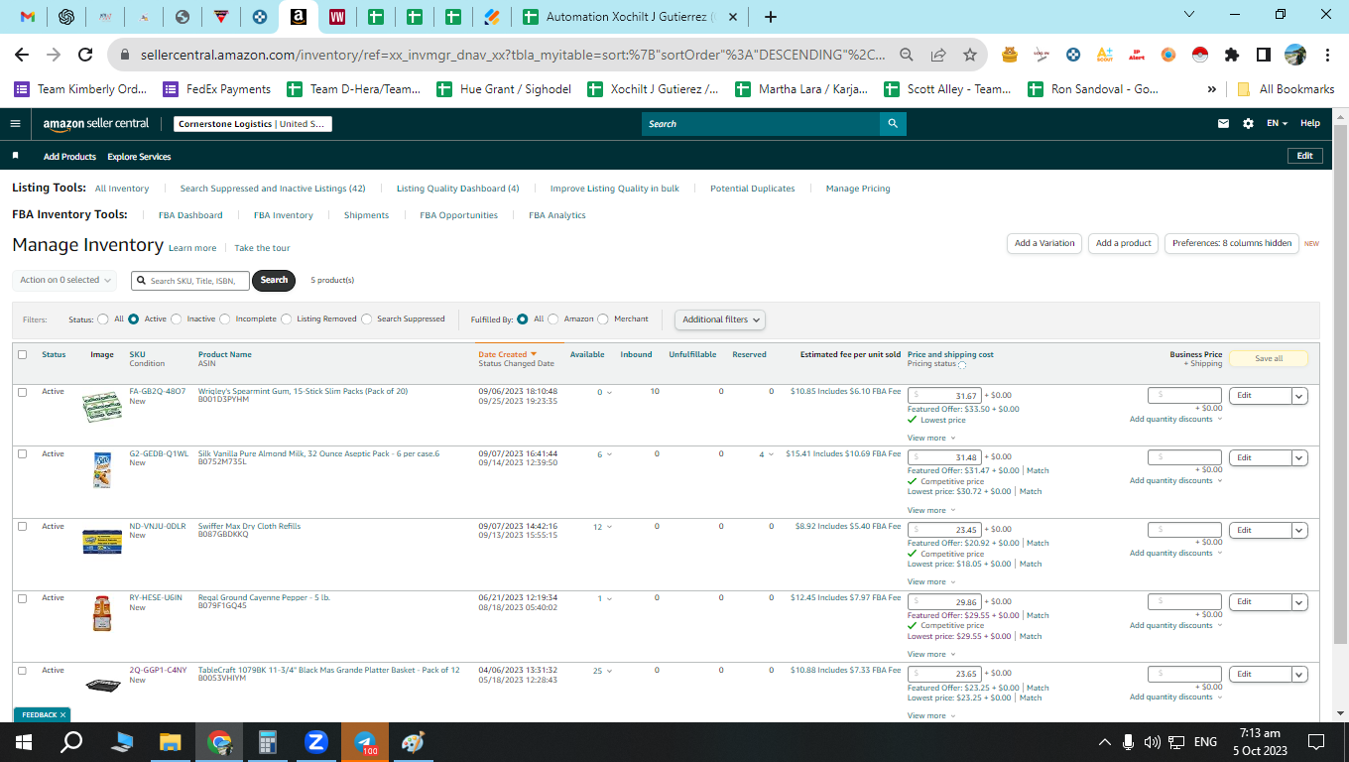Expand Add quantity discounts for Silk Almond Milk
This screenshot has height=762, width=1349.
coord(1175,481)
